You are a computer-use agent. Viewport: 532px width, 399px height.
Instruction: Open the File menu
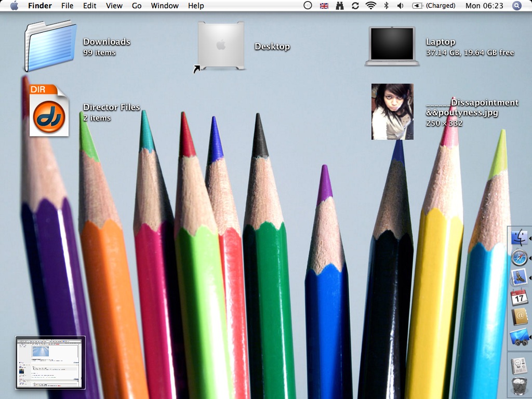[x=67, y=6]
